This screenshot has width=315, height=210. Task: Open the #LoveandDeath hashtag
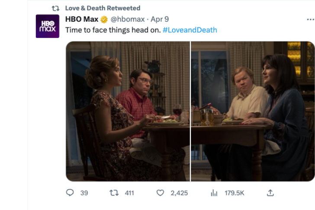coord(190,30)
